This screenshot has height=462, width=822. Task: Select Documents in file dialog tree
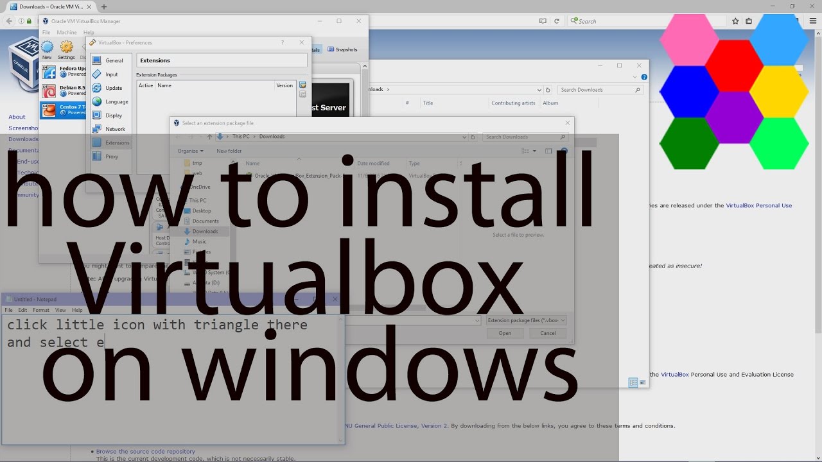205,221
